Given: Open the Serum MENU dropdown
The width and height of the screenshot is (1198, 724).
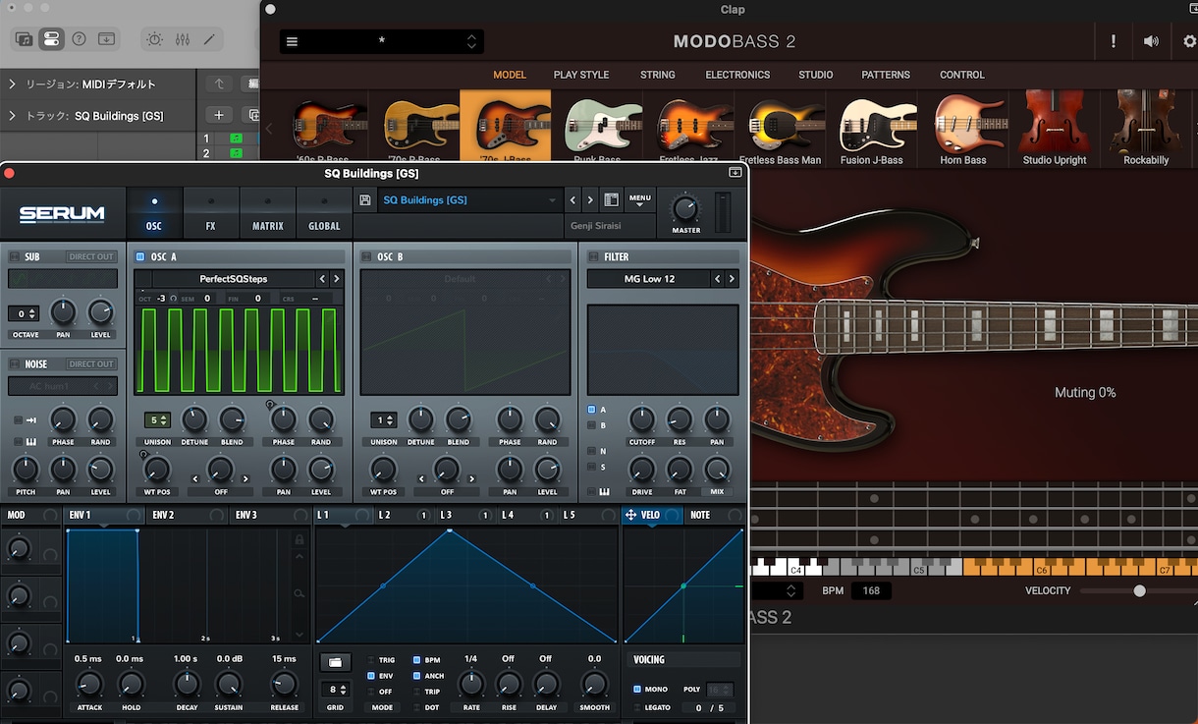Looking at the screenshot, I should pos(640,200).
